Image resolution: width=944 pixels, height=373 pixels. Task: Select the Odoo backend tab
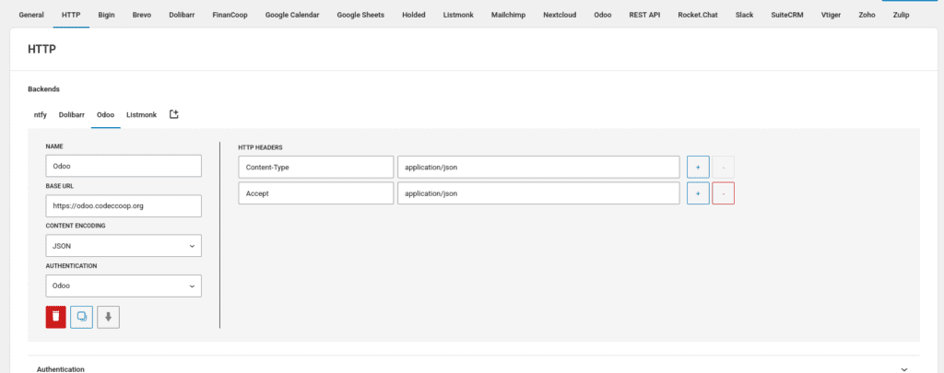[106, 114]
